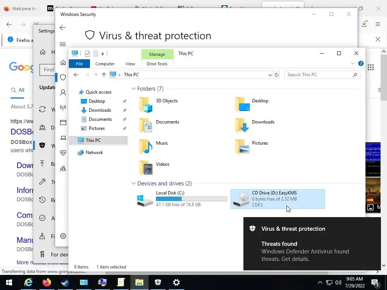This screenshot has height=290, width=387.
Task: Click the Search This PC field
Action: tap(322, 75)
